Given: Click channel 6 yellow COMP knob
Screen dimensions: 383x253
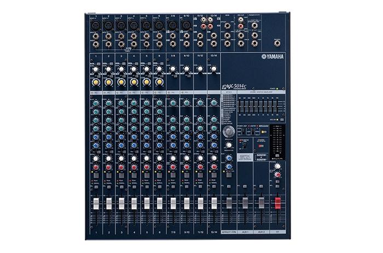Looking at the screenshot, I should pyautogui.click(x=159, y=82).
